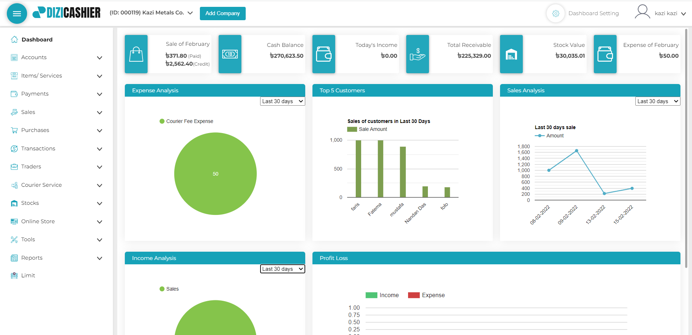692x335 pixels.
Task: Click the hamburger menu toggle button
Action: click(17, 14)
